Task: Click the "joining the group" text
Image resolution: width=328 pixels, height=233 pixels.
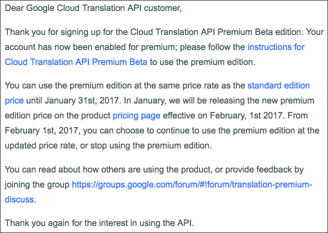Action: click(37, 184)
